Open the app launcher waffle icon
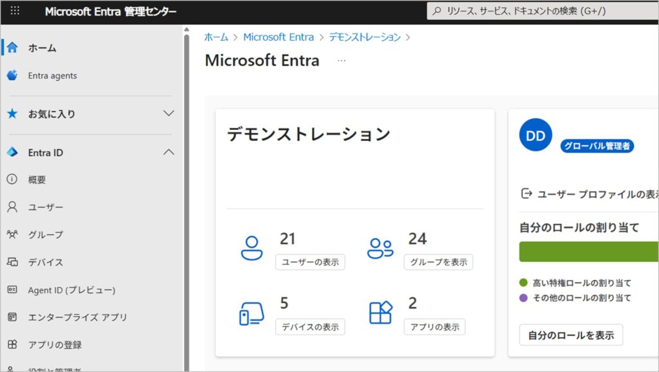659x372 pixels. pyautogui.click(x=15, y=11)
